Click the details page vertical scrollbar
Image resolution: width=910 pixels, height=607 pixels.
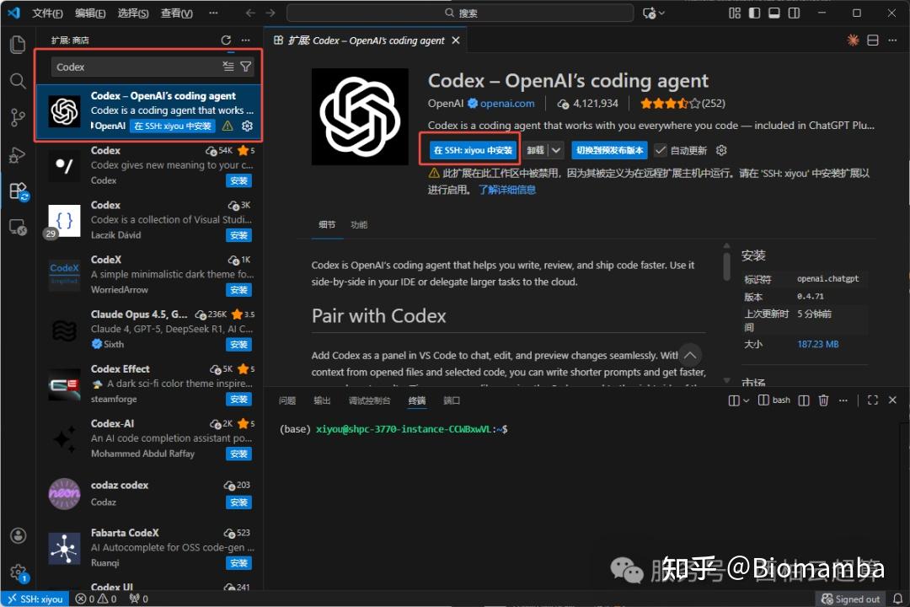click(726, 266)
